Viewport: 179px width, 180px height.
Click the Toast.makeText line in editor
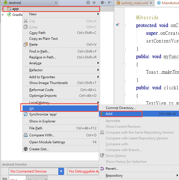(x=163, y=72)
